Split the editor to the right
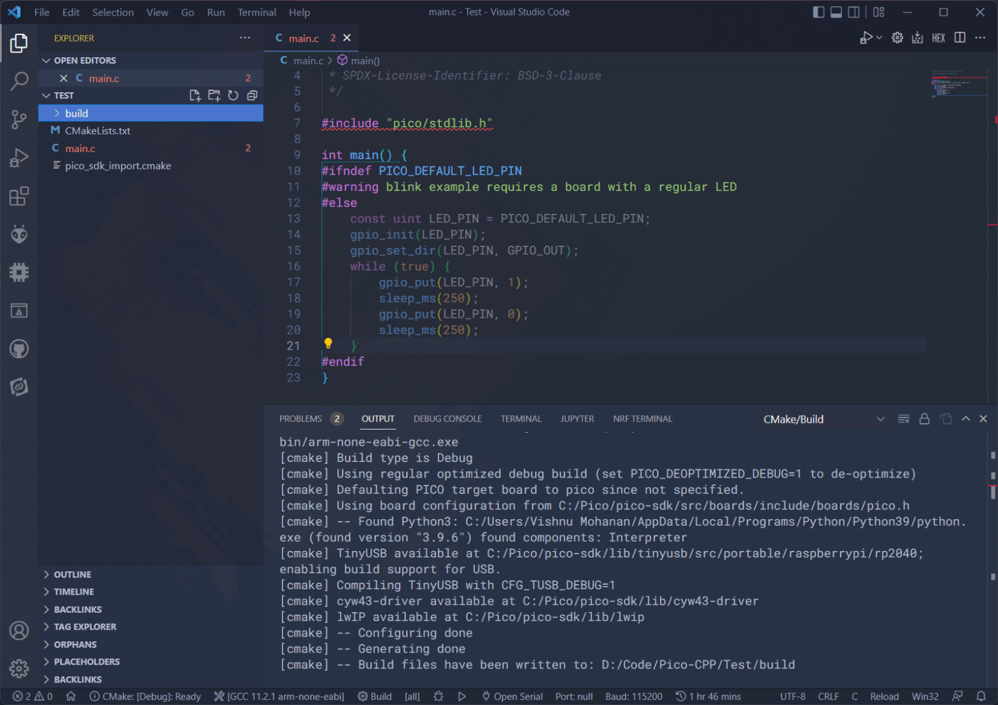 click(x=960, y=38)
